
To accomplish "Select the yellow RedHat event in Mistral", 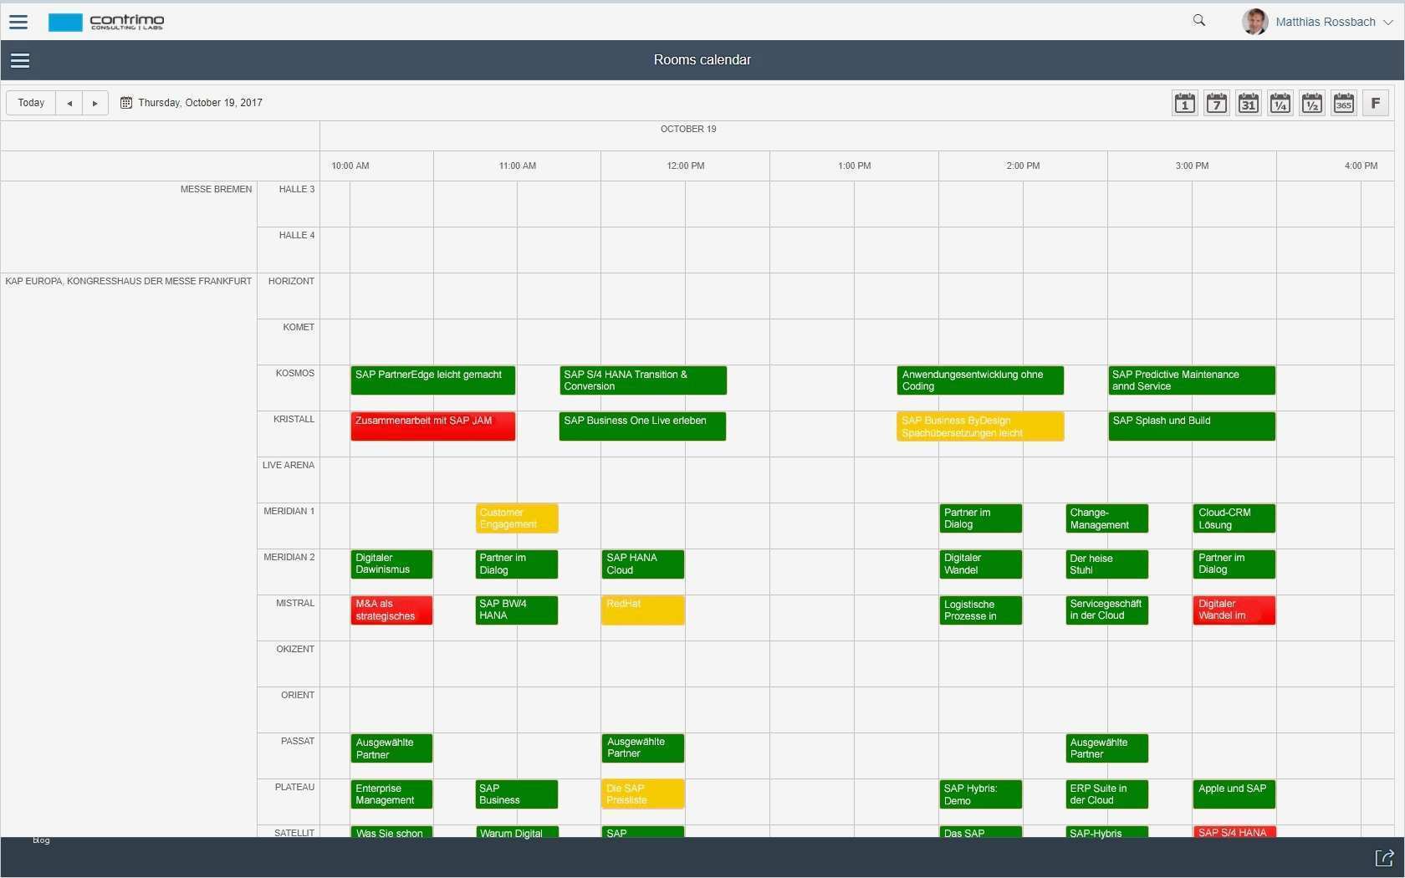I will (x=643, y=610).
